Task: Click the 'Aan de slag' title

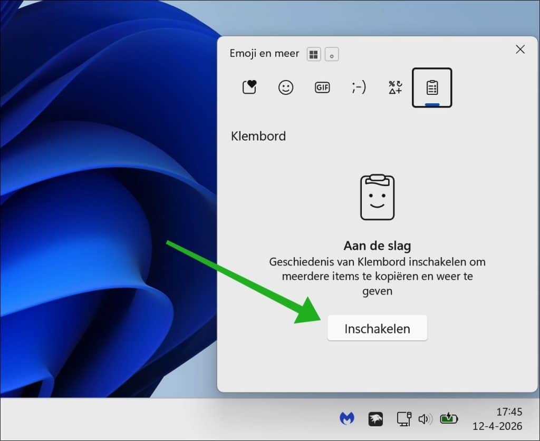Action: [x=377, y=246]
